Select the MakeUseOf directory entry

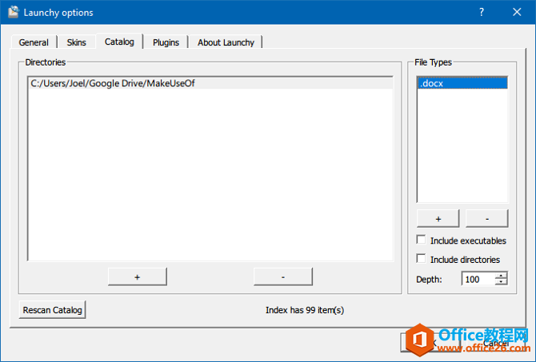112,83
